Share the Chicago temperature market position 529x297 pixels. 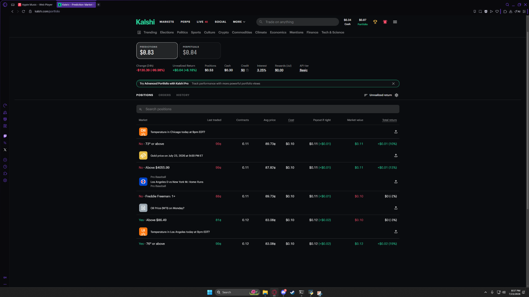pos(396,132)
